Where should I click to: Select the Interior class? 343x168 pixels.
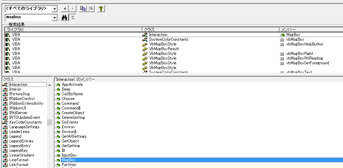15,89
